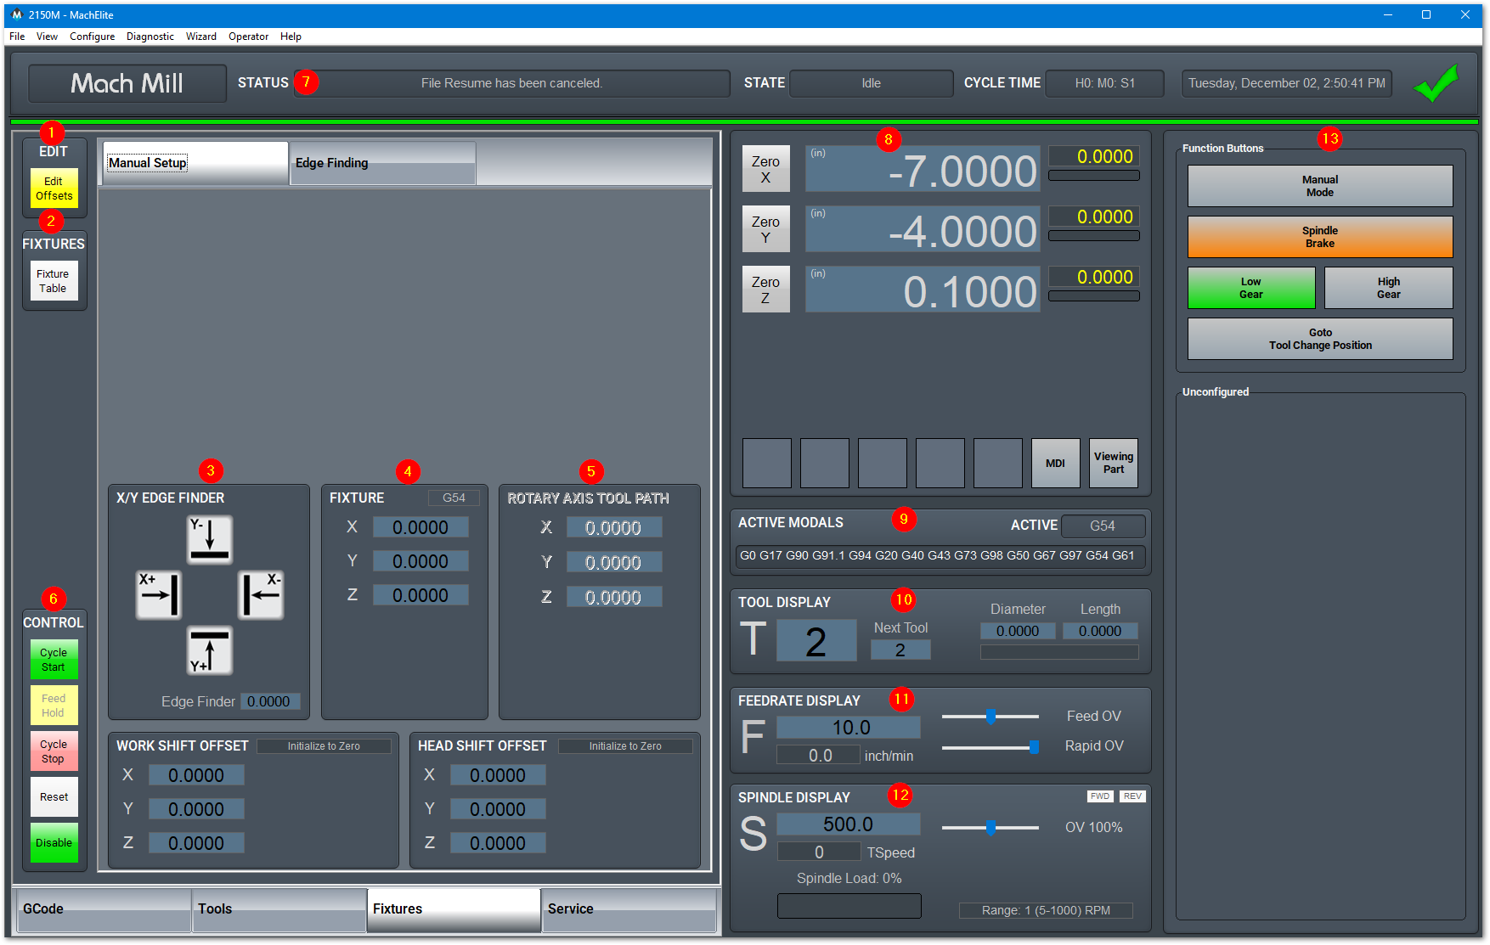Click the X+ edge finder arrow icon
Viewport: 1490px width, 945px height.
point(159,594)
